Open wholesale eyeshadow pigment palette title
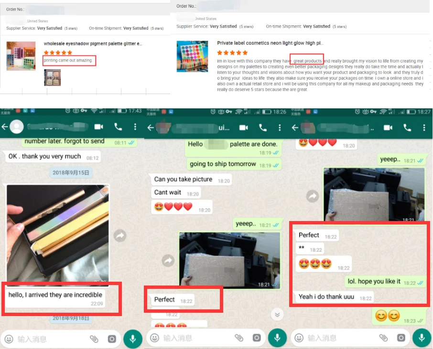This screenshot has height=349, width=433. tap(93, 43)
